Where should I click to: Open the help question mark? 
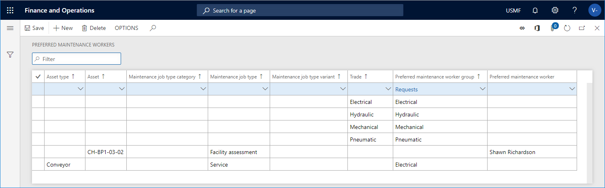pyautogui.click(x=575, y=10)
